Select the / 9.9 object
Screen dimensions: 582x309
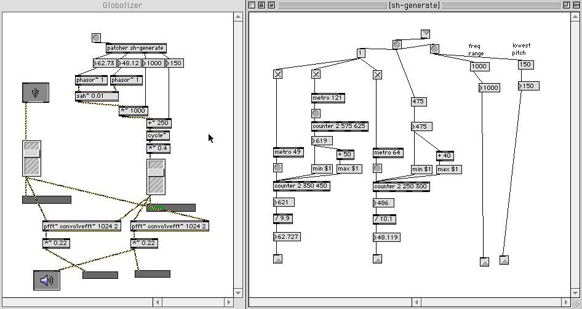point(283,219)
